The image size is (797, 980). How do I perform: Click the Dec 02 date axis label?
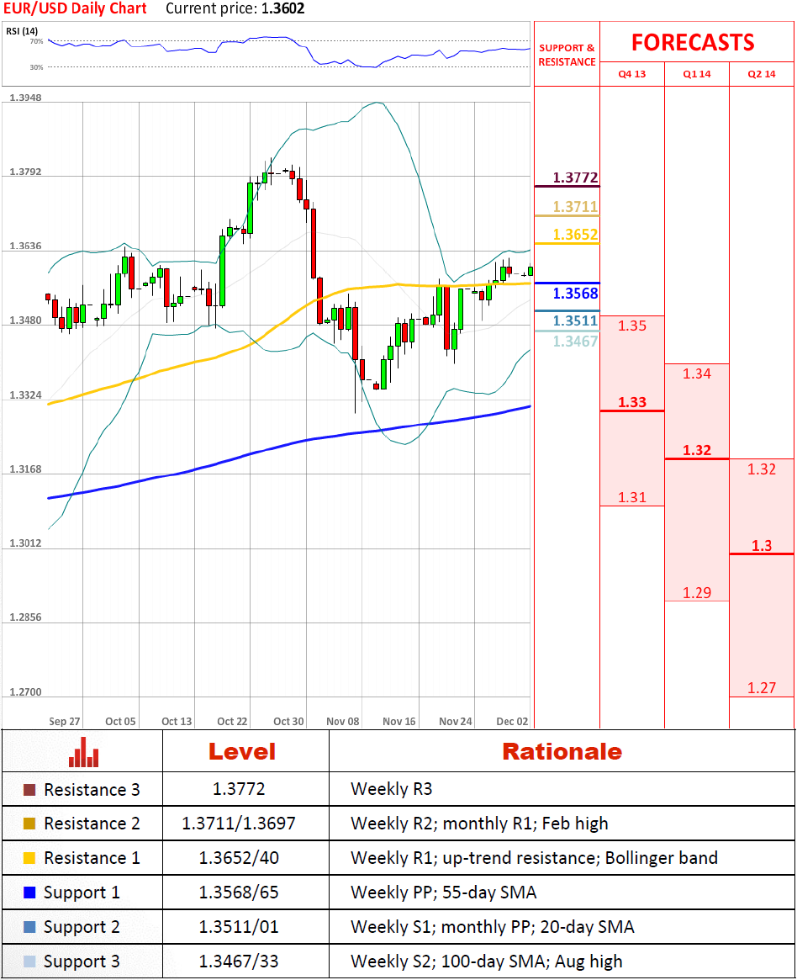coord(512,721)
